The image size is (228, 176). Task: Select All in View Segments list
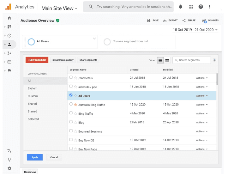point(45,81)
